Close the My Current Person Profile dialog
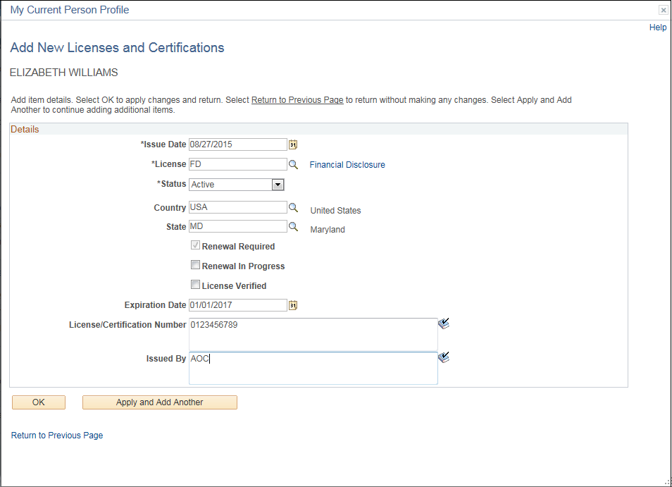This screenshot has height=487, width=672. 663,10
